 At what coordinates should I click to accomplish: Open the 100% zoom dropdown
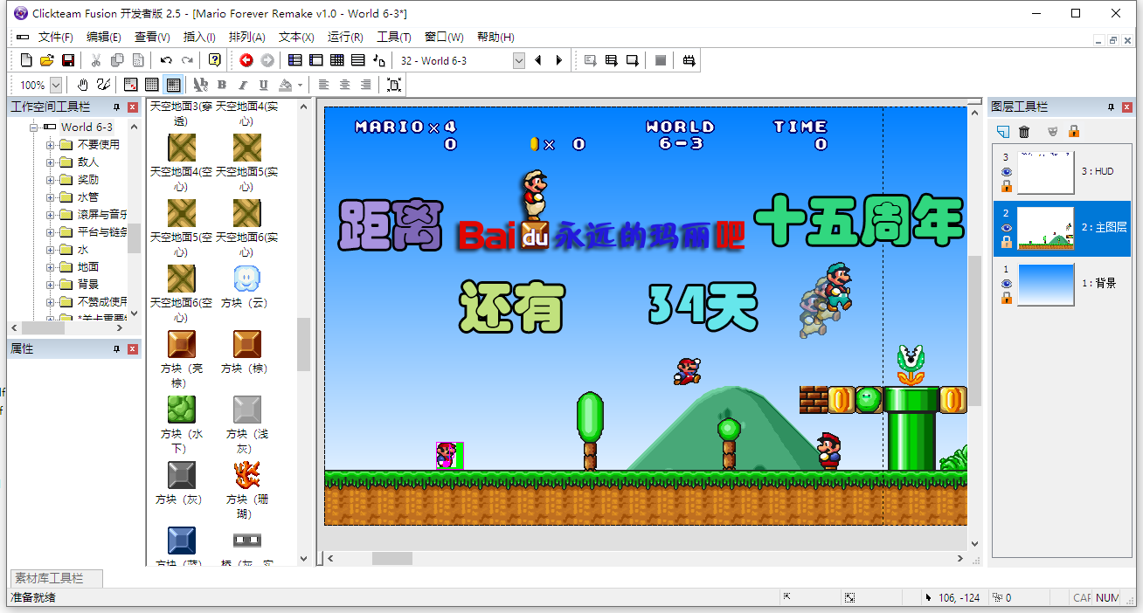(56, 85)
